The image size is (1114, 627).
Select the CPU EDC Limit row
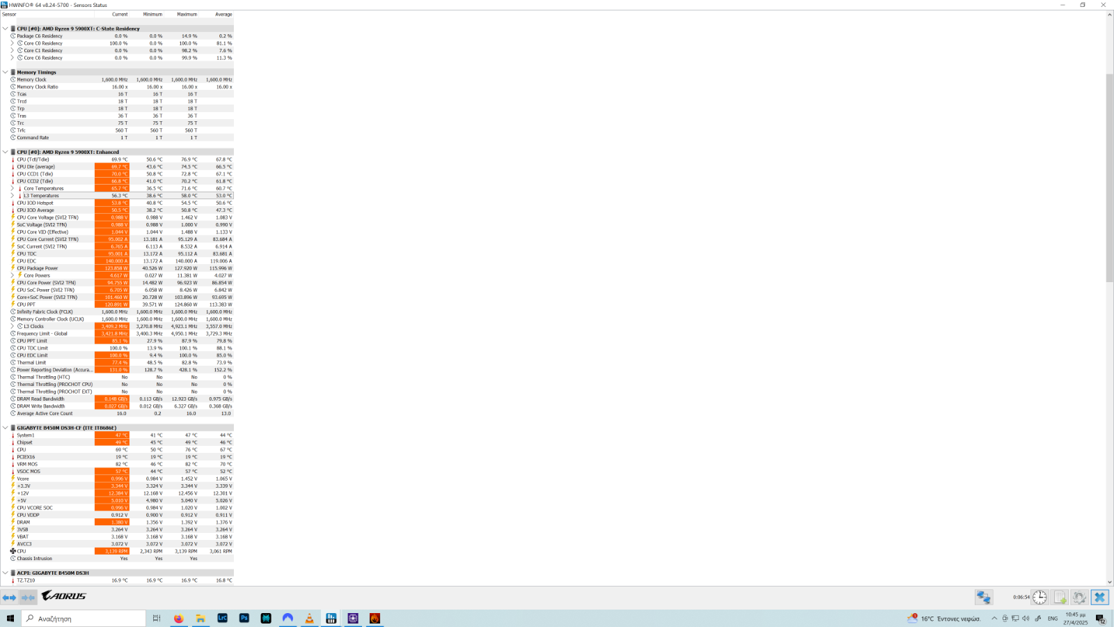coord(117,355)
